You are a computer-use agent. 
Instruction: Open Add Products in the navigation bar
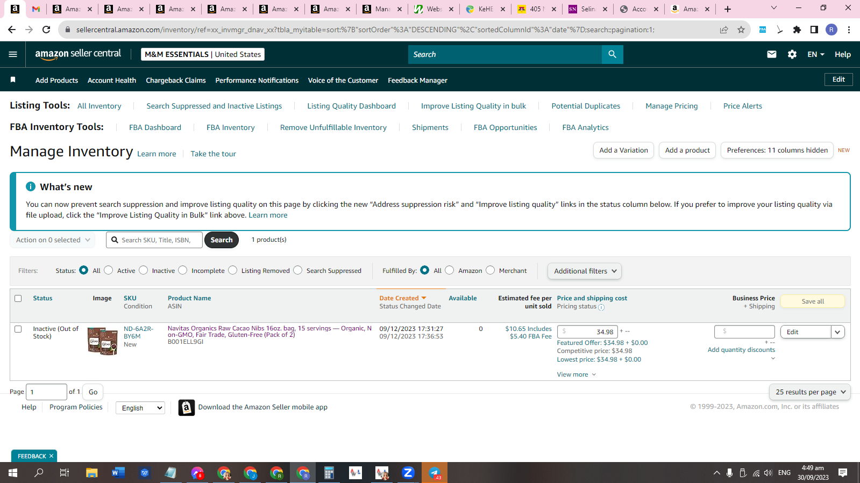click(x=56, y=80)
